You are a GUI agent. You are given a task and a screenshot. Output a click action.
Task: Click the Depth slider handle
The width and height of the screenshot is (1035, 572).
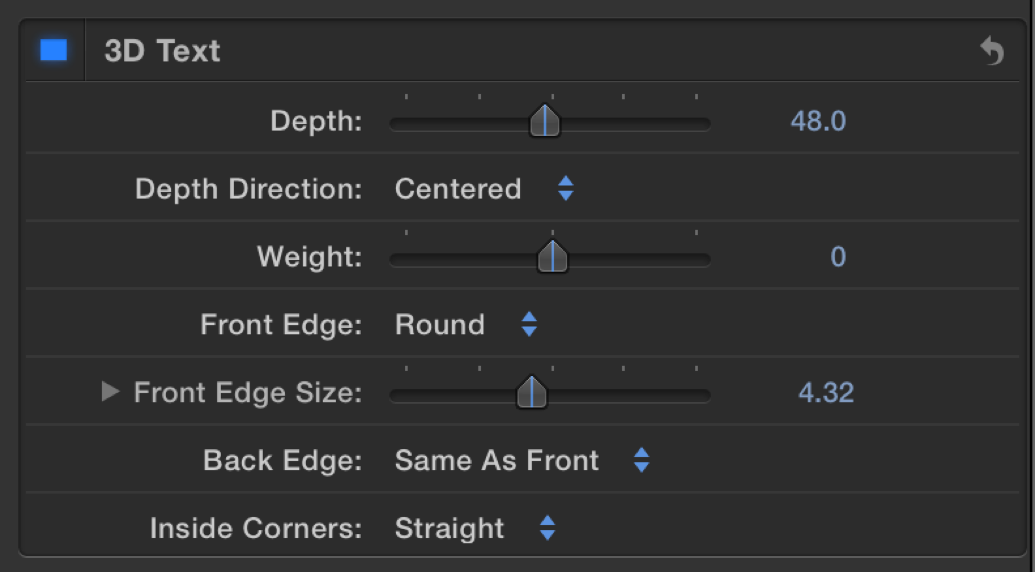[x=545, y=121]
